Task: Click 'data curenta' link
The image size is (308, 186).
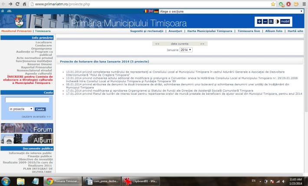Action: (180, 44)
